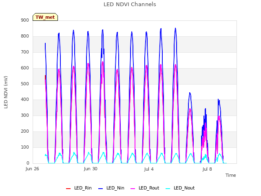Click the 800 y-axis tick label
Screen dimensions: 261x196
tap(25, 36)
